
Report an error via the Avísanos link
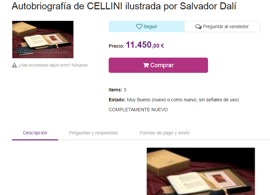80,65
